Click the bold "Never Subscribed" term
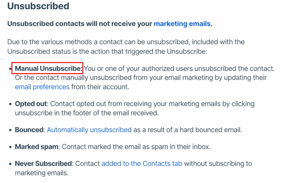 pyautogui.click(x=43, y=164)
